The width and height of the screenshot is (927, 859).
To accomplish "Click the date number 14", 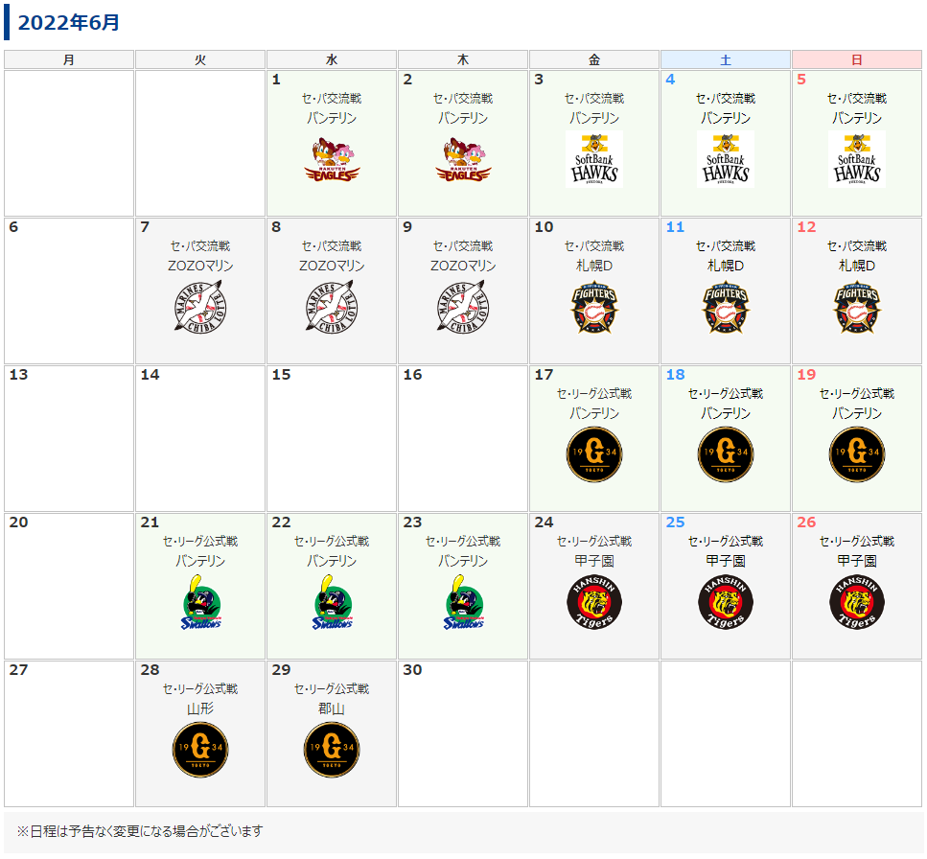I will point(150,375).
